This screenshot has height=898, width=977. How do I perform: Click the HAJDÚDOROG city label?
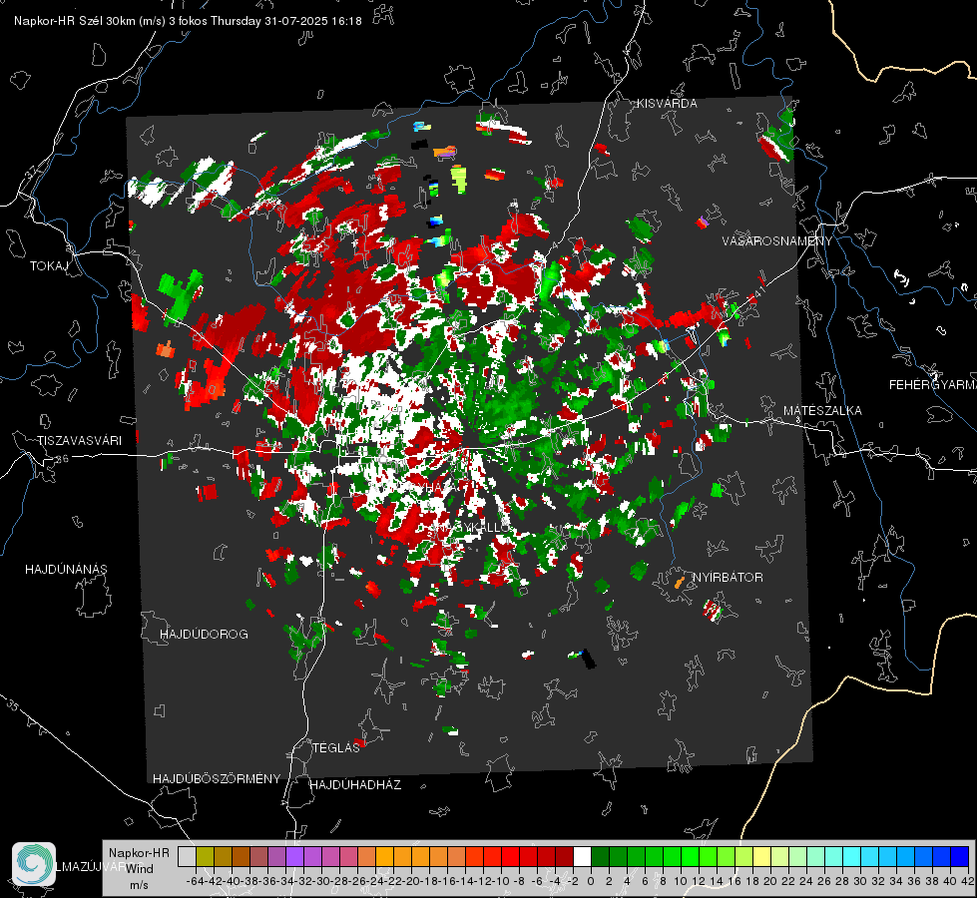[204, 635]
